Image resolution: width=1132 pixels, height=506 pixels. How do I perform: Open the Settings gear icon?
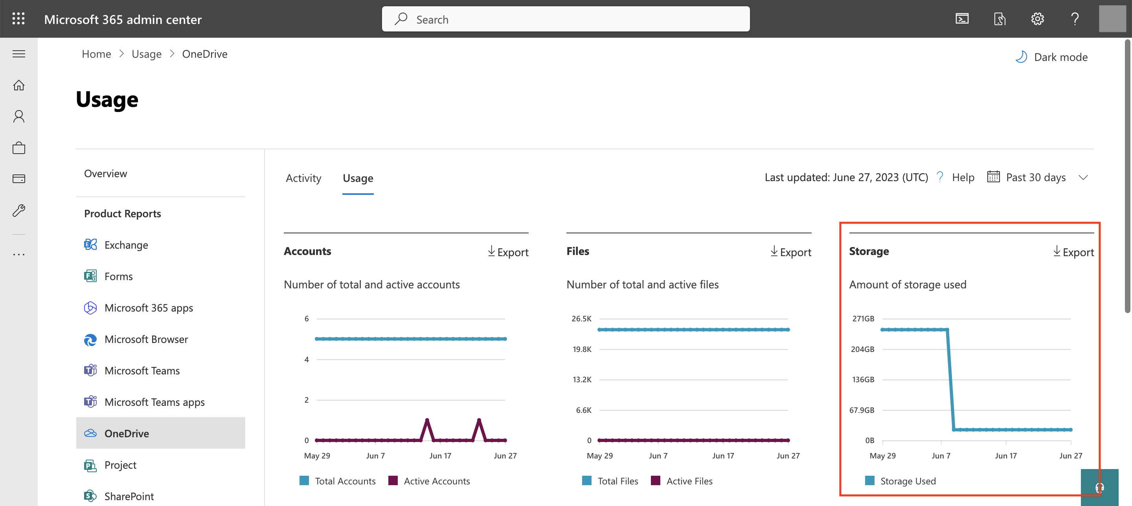pyautogui.click(x=1038, y=19)
